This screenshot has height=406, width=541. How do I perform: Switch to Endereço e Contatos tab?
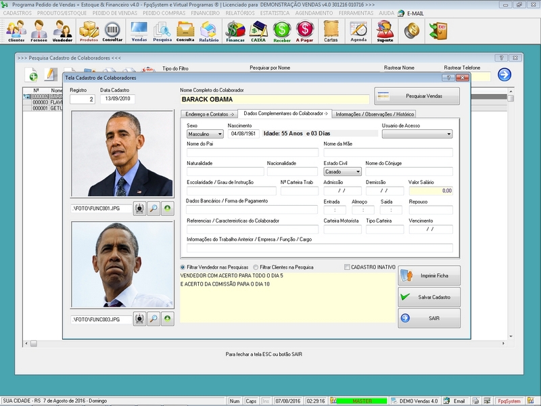(210, 114)
